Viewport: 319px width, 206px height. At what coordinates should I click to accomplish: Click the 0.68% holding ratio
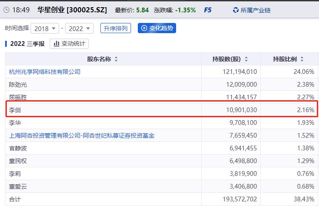(x=305, y=186)
